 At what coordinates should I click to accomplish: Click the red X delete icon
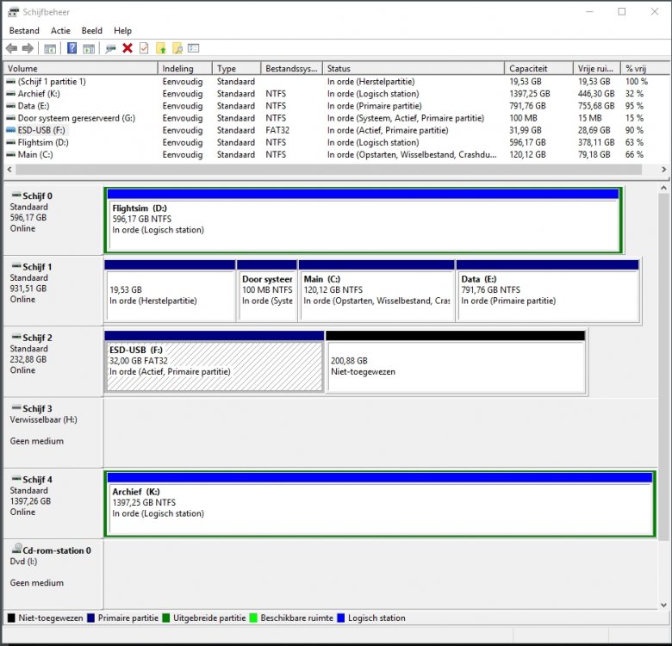128,48
